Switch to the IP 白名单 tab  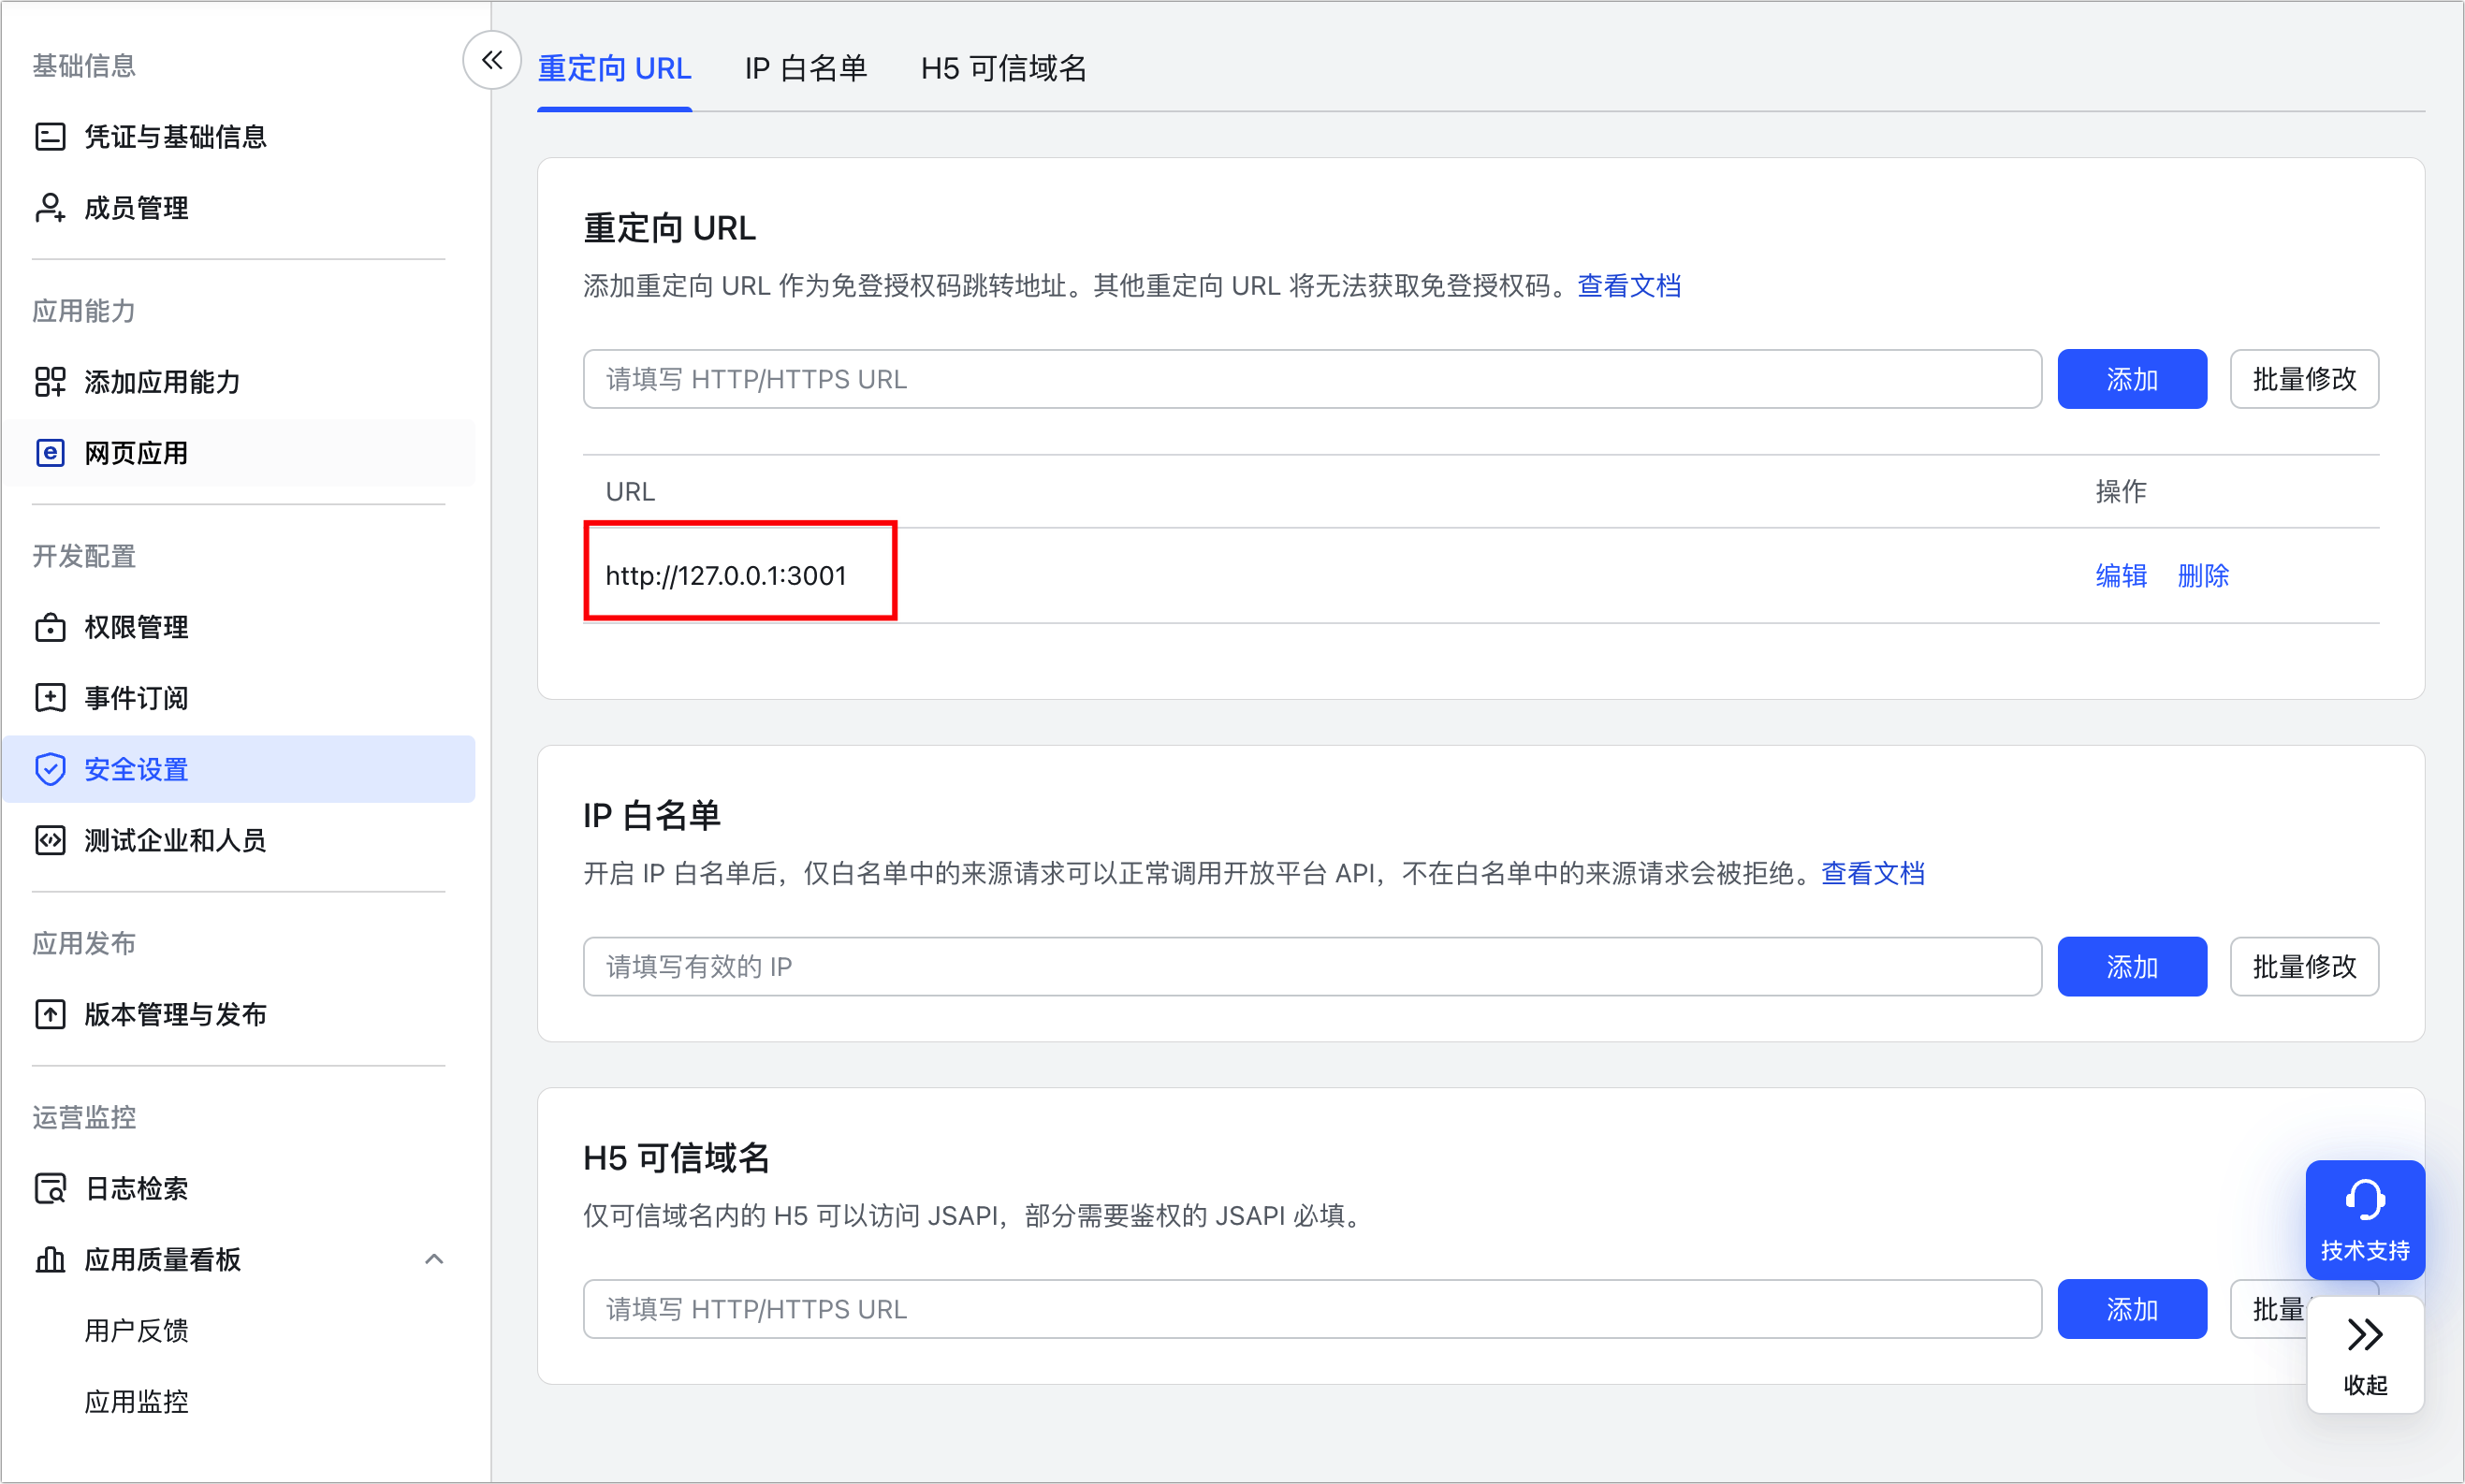[x=805, y=68]
